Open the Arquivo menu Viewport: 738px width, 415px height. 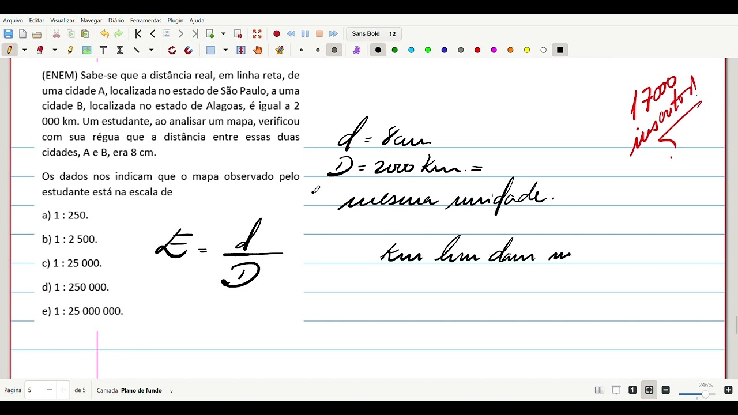coord(13,20)
